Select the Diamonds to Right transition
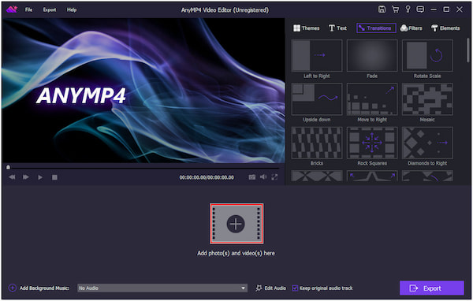Viewport: 473px width, 301px height. point(427,143)
